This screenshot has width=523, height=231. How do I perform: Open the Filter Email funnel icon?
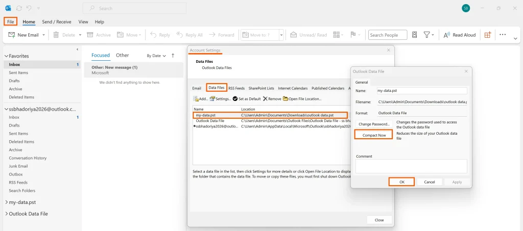click(x=426, y=35)
